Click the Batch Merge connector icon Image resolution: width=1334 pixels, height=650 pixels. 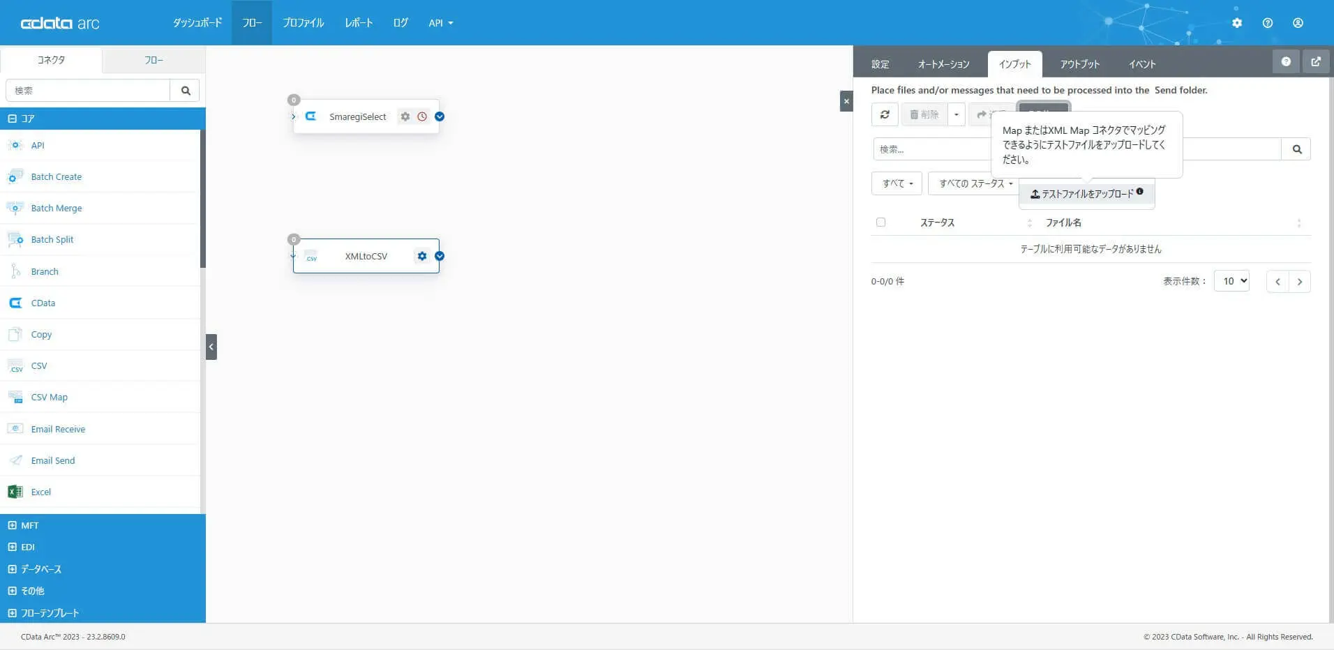[15, 208]
